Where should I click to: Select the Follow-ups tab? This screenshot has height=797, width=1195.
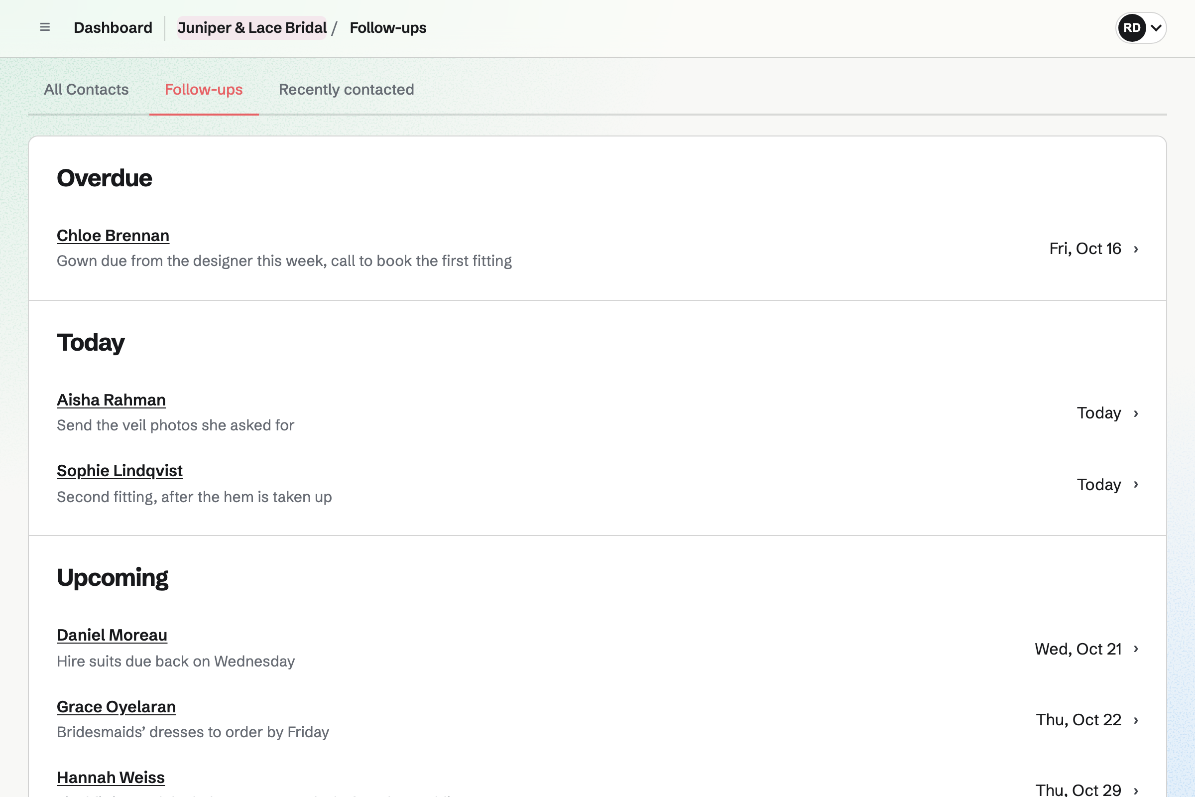(x=204, y=90)
